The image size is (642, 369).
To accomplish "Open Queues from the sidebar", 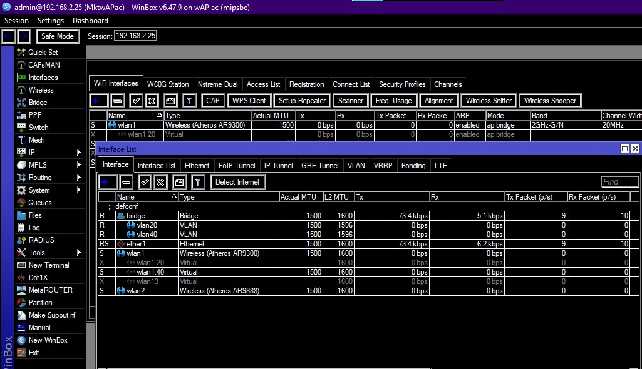I will (39, 202).
